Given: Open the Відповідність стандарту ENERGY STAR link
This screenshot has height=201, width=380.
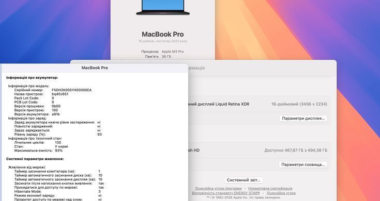Looking at the screenshot, I should click(x=225, y=193).
